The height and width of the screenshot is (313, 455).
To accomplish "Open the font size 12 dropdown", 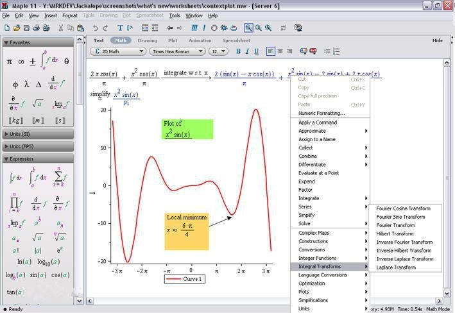I will [x=218, y=51].
